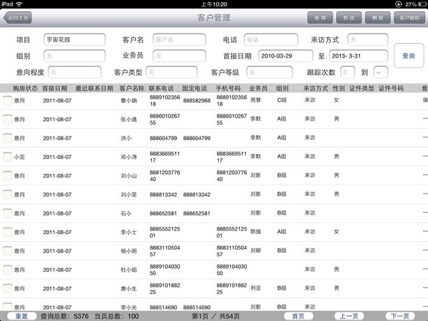Go to 下一页 next page

click(399, 316)
